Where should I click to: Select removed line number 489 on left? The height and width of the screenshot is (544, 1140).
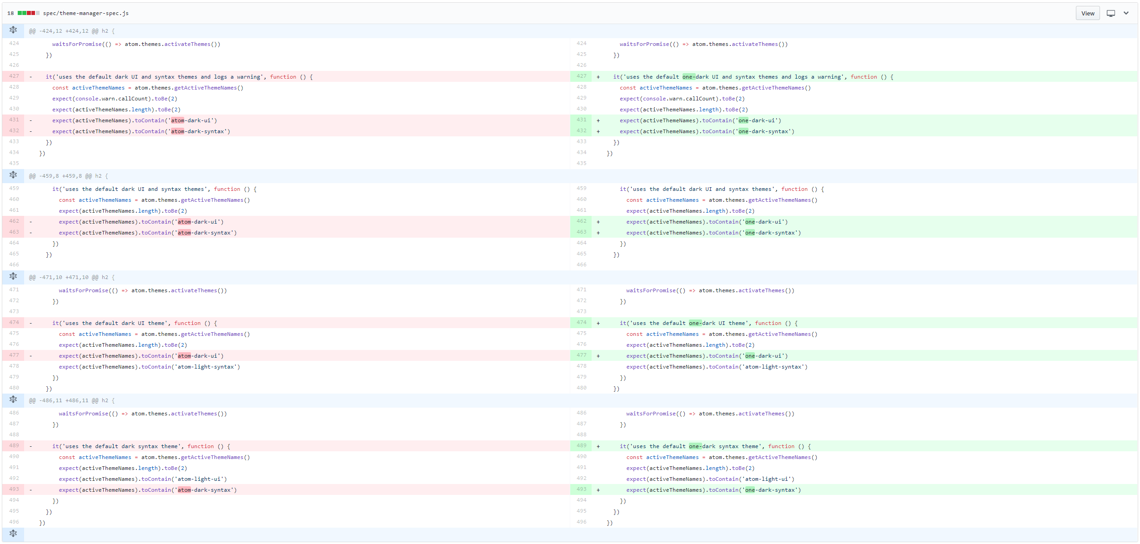click(14, 446)
